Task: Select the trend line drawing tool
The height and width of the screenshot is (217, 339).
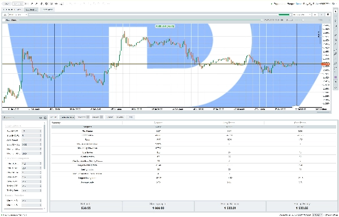Action: (x=336, y=30)
